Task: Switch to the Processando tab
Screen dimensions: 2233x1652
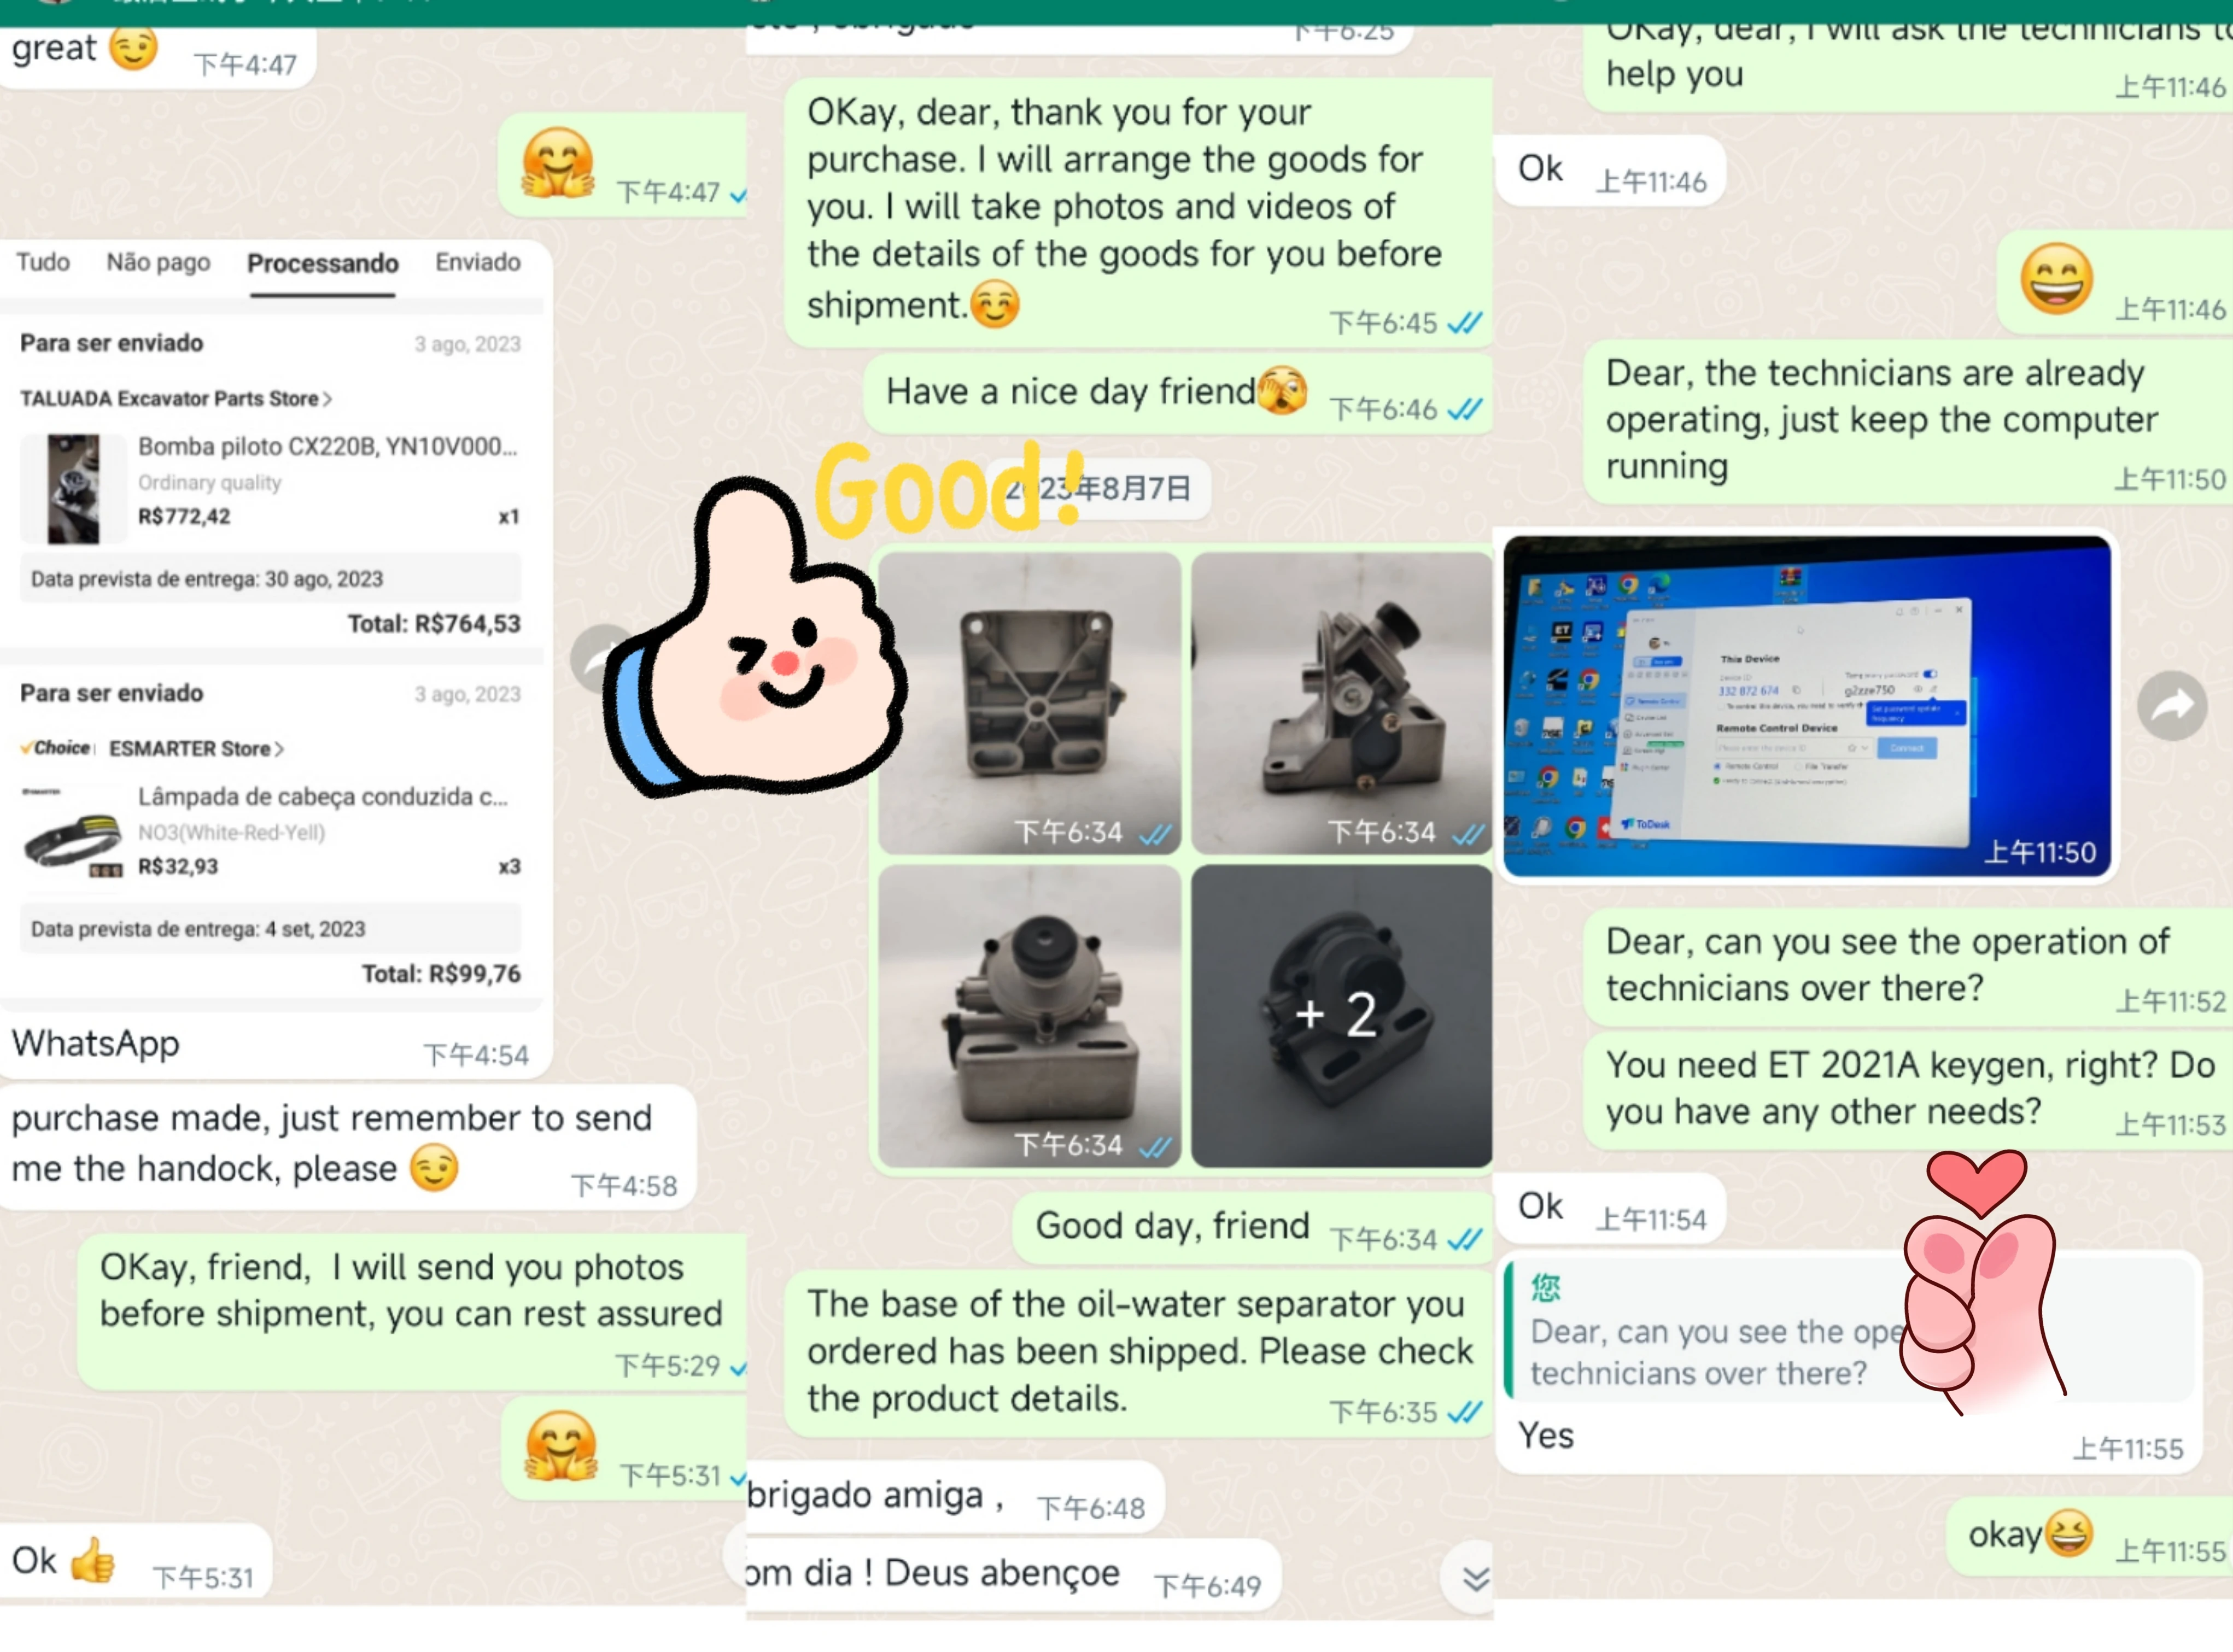Action: [x=322, y=264]
